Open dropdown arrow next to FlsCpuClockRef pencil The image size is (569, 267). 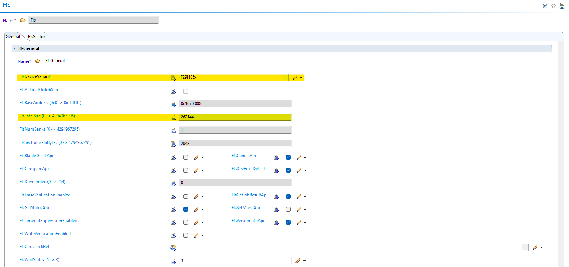click(541, 248)
